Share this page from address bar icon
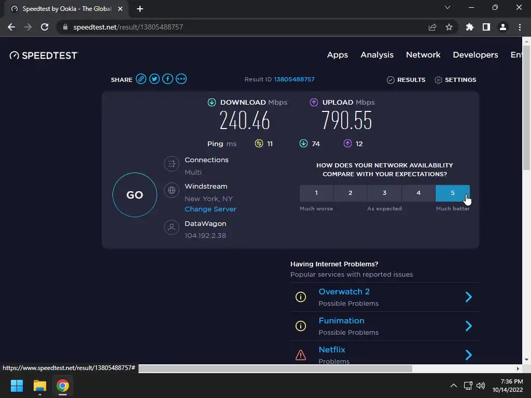The width and height of the screenshot is (531, 398). click(x=432, y=27)
